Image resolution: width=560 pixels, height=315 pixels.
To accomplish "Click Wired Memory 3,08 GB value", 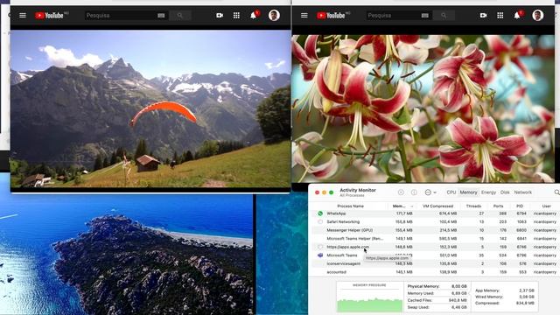I will click(527, 297).
